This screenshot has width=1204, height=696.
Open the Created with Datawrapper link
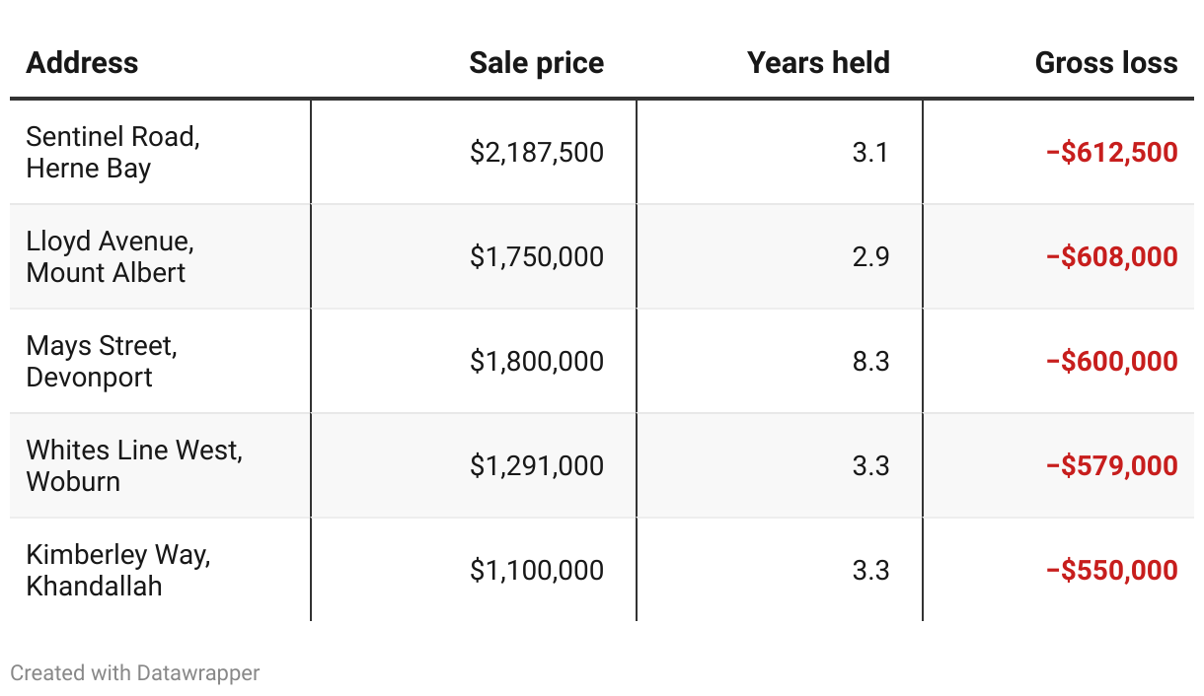135,673
